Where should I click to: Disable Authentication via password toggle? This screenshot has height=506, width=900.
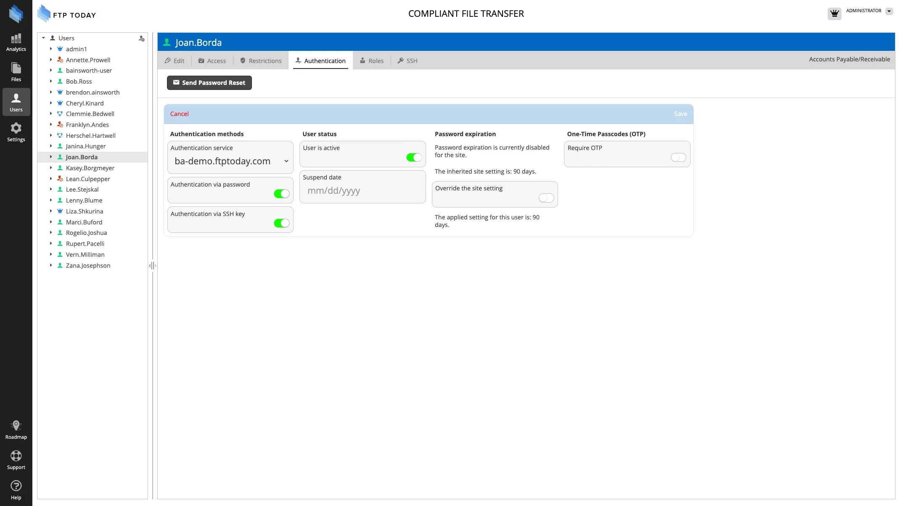281,194
